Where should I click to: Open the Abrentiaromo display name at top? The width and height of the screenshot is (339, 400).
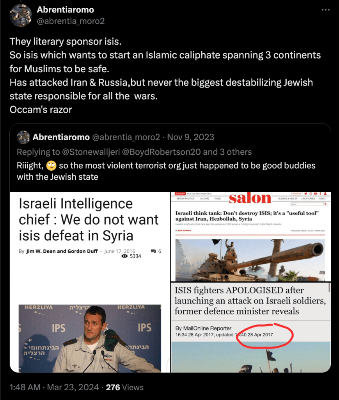[x=66, y=10]
